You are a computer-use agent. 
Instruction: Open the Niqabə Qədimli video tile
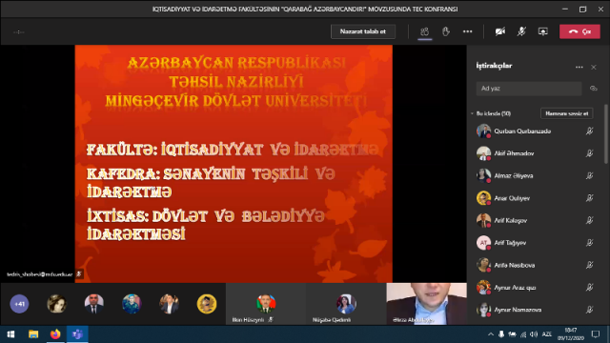tap(346, 304)
